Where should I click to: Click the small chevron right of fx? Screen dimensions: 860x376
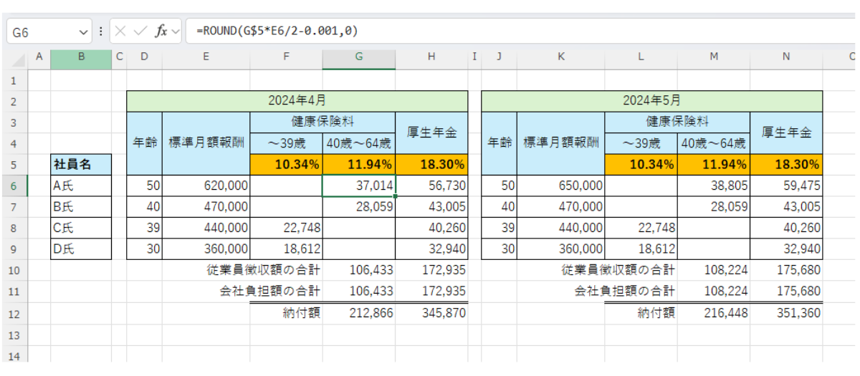(176, 32)
